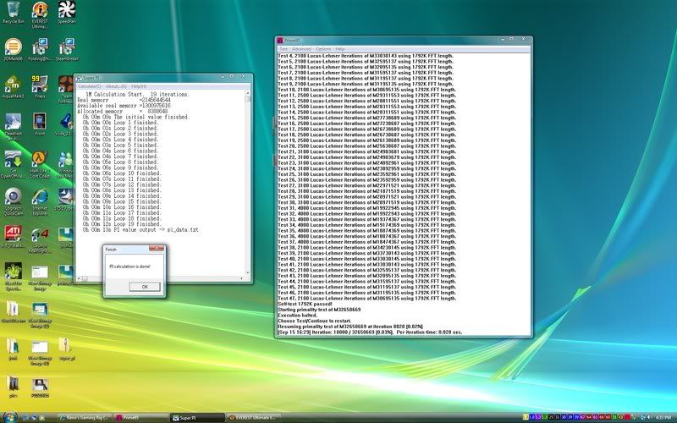Image resolution: width=677 pixels, height=423 pixels.
Task: Launch Team Fortress from the desktop
Action: click(x=66, y=90)
